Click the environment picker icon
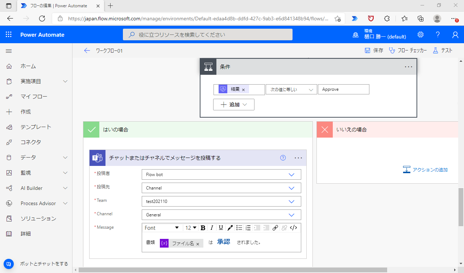The width and height of the screenshot is (464, 273). (356, 35)
